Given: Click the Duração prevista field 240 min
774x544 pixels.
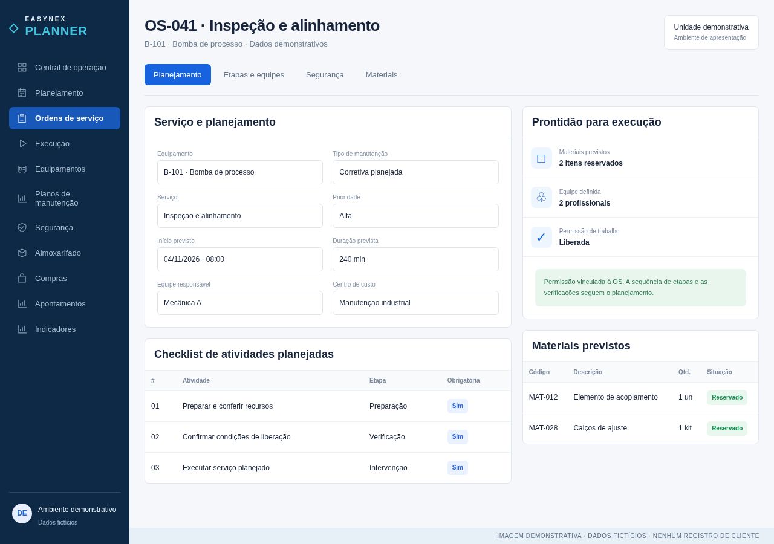Looking at the screenshot, I should pos(415,259).
